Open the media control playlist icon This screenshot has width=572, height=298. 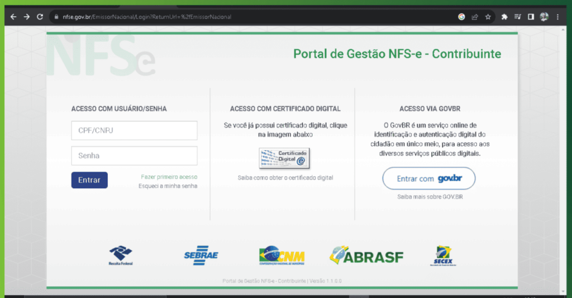coord(518,17)
